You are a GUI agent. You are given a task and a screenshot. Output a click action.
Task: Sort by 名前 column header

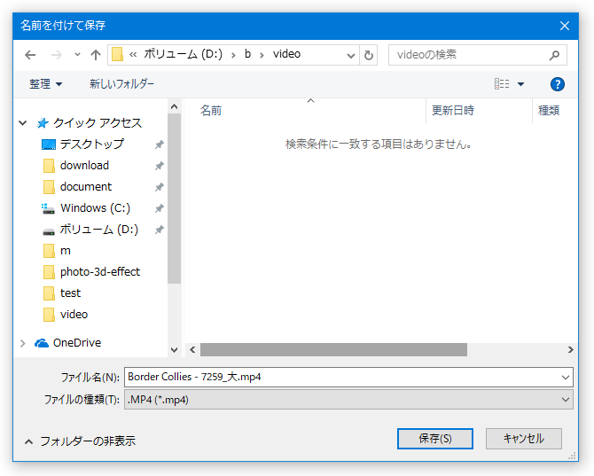[211, 111]
